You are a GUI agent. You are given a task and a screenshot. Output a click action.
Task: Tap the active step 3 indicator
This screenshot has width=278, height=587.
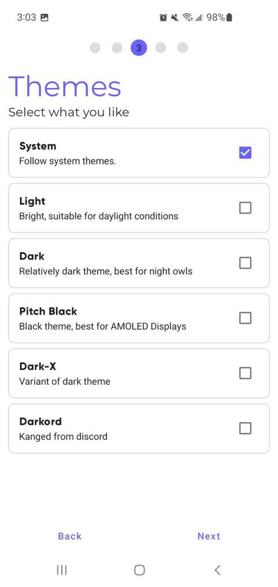(139, 48)
